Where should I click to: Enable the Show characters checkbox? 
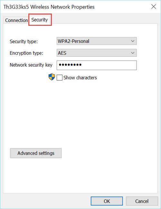(60, 78)
